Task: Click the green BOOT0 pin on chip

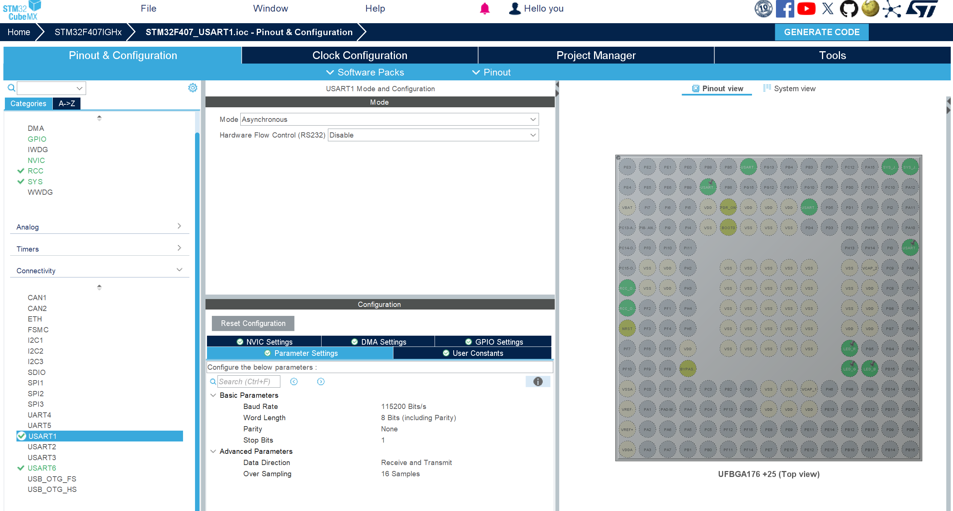Action: (x=728, y=228)
